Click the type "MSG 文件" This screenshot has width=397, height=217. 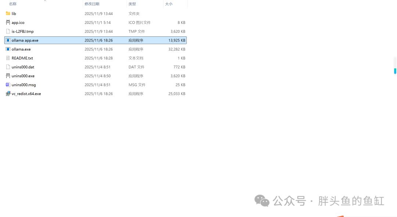(x=137, y=85)
